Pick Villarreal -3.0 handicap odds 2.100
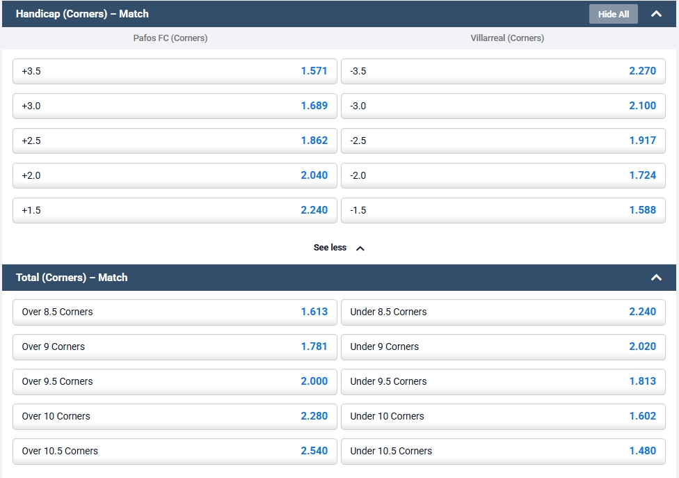Viewport: 679px width, 478px height. point(503,106)
